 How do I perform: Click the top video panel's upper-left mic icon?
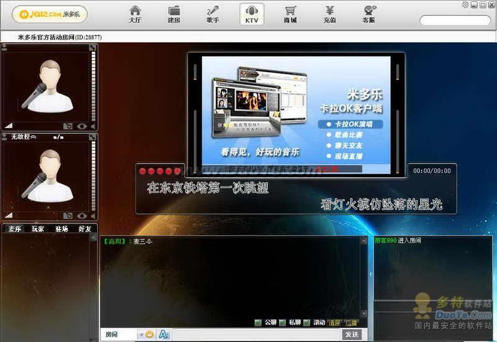[4, 48]
